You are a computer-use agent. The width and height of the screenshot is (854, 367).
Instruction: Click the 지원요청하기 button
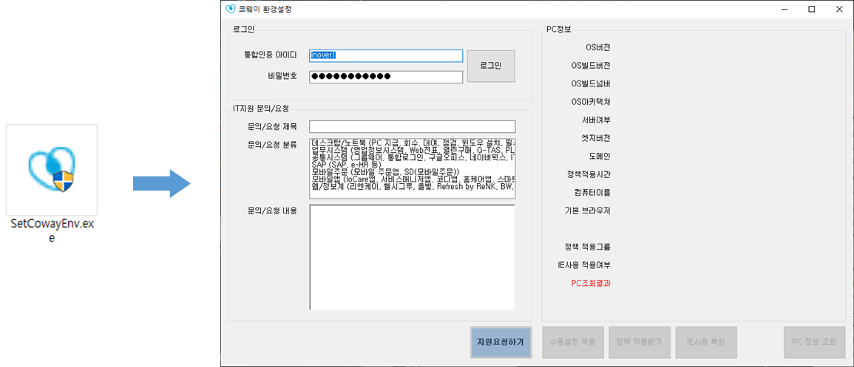click(x=501, y=343)
